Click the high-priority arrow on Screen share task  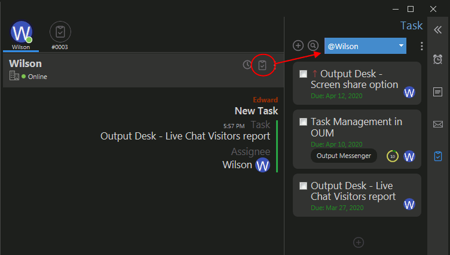tap(314, 74)
